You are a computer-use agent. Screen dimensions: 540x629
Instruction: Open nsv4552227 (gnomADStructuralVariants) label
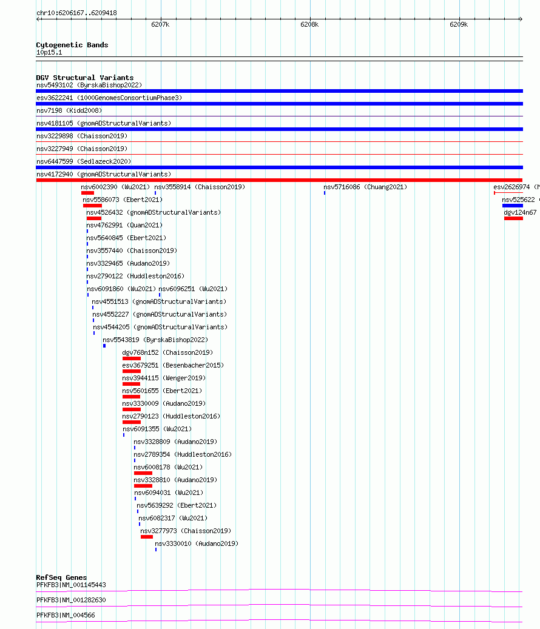coord(160,314)
